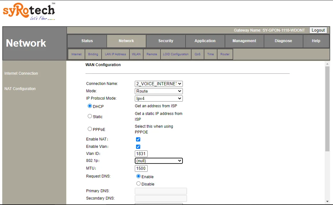Open NAT Configuration in the sidebar
The height and width of the screenshot is (205, 333).
(x=20, y=88)
